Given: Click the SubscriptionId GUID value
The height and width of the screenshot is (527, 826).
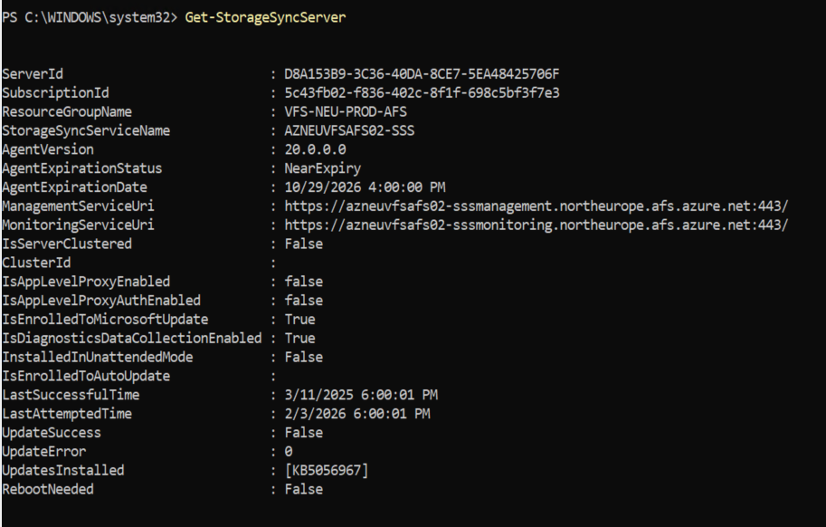Looking at the screenshot, I should pos(422,92).
